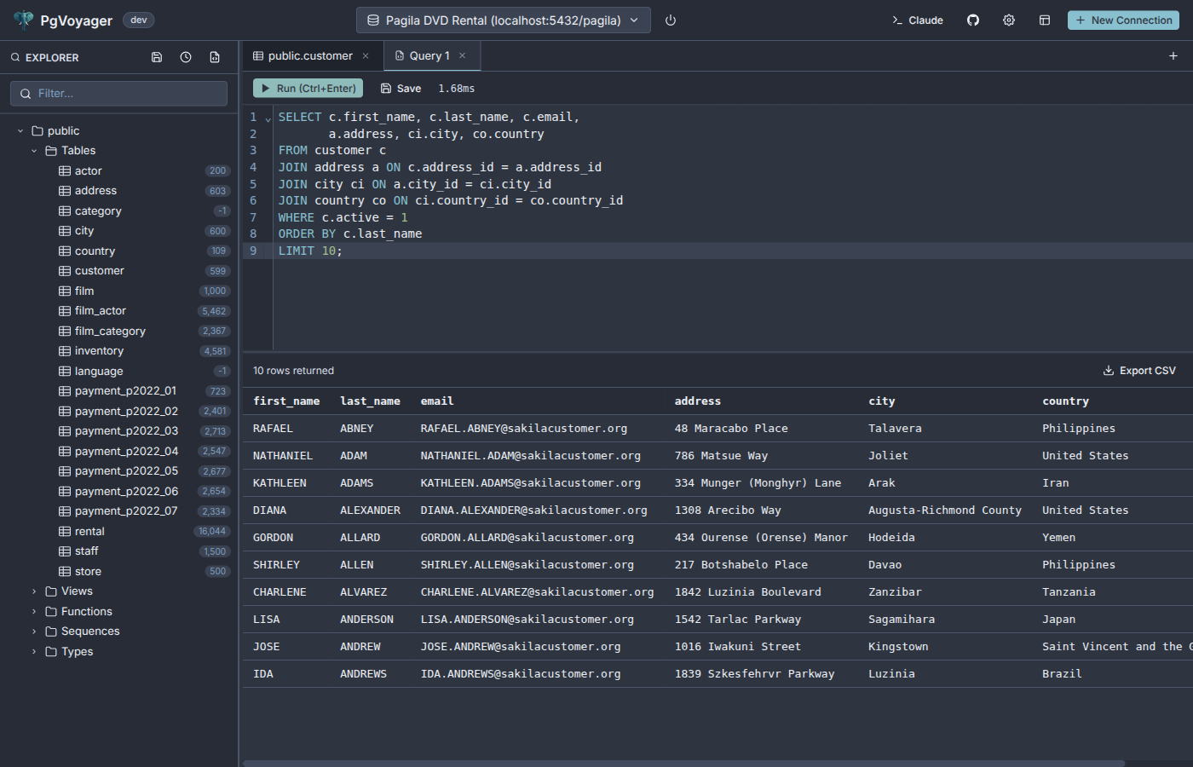Select the Query 1 tab
The width and height of the screenshot is (1193, 767).
coord(430,55)
